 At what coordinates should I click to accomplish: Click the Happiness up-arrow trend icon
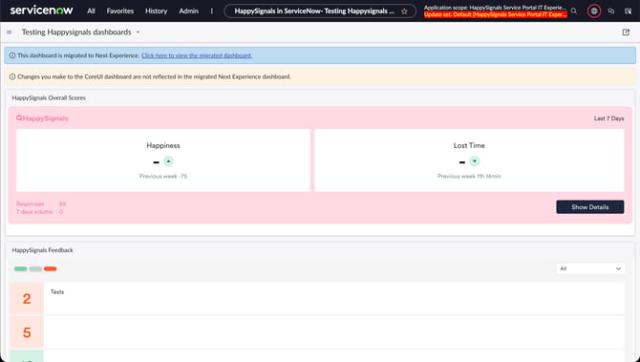pos(168,161)
